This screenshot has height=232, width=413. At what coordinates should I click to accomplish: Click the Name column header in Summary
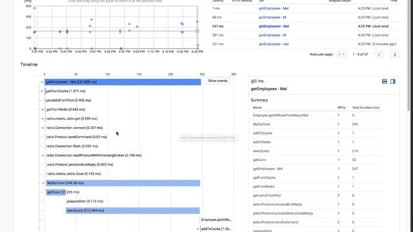coord(257,108)
